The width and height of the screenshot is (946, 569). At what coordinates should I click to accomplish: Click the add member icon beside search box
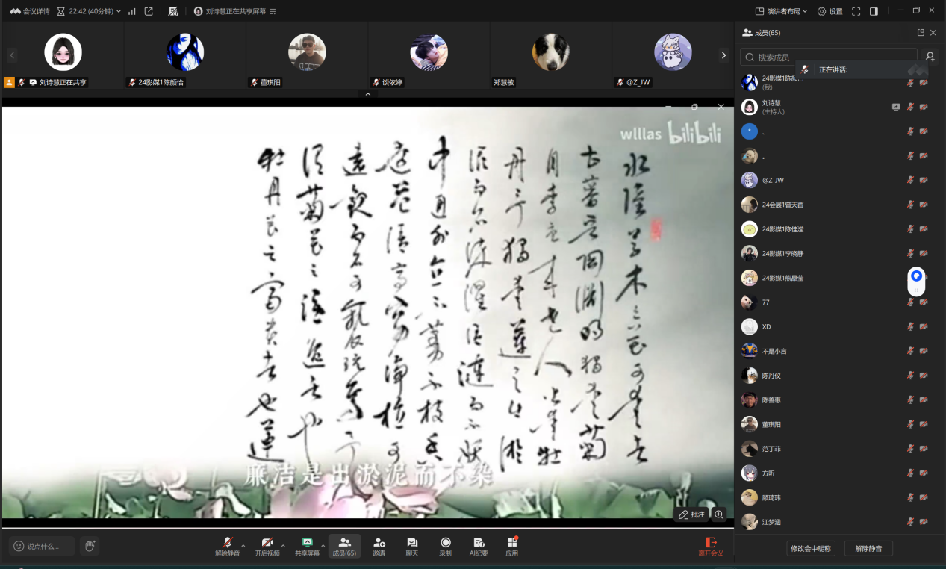point(930,57)
